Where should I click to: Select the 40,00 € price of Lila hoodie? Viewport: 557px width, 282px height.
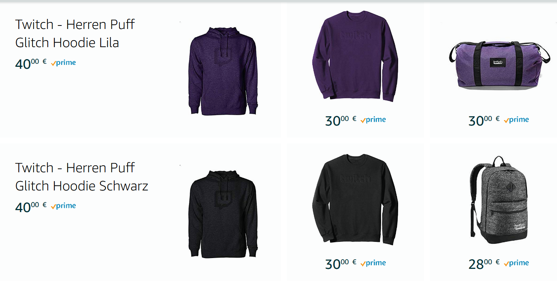[x=31, y=63]
